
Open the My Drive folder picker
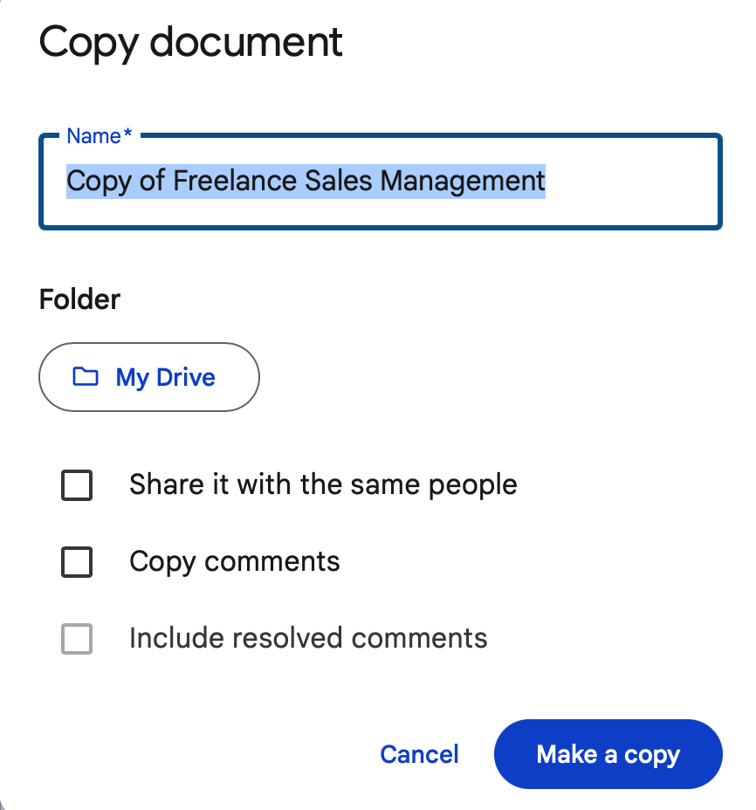click(148, 377)
